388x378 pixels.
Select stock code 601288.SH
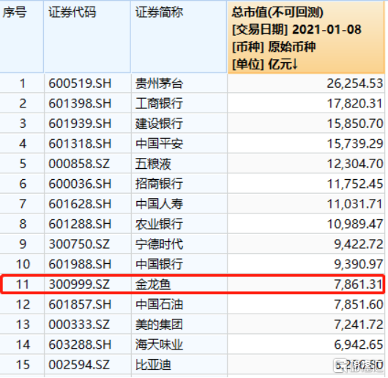(x=80, y=224)
